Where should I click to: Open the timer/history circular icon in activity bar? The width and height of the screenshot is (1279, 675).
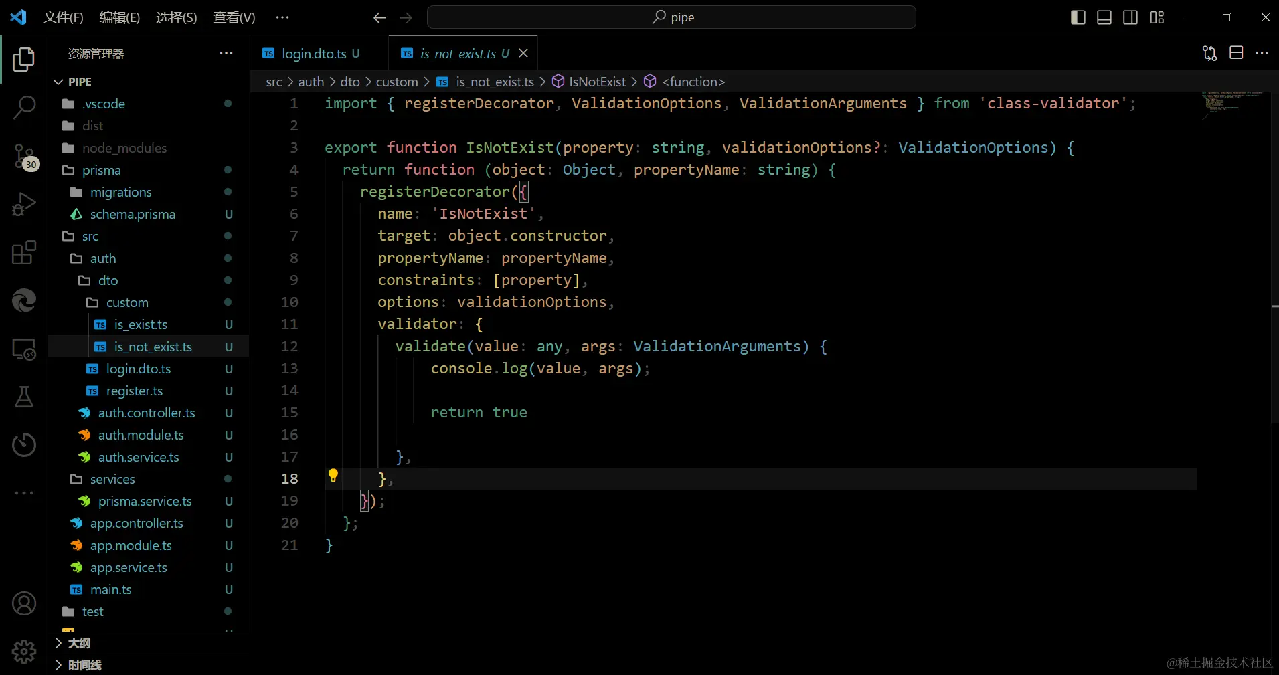(x=24, y=445)
